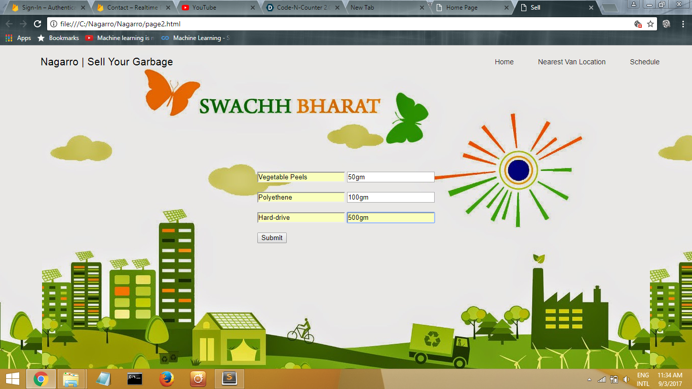The height and width of the screenshot is (389, 692).
Task: Click the ENG INTL language indicator
Action: (643, 379)
